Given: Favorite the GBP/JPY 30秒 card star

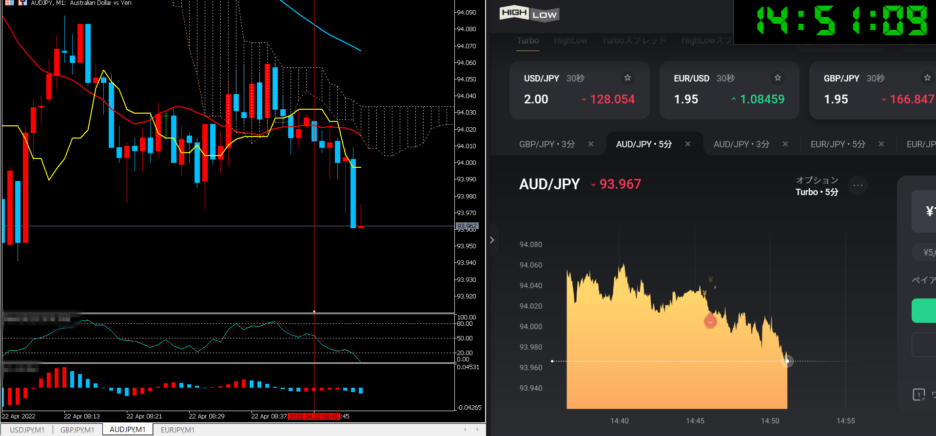Looking at the screenshot, I should pyautogui.click(x=927, y=78).
